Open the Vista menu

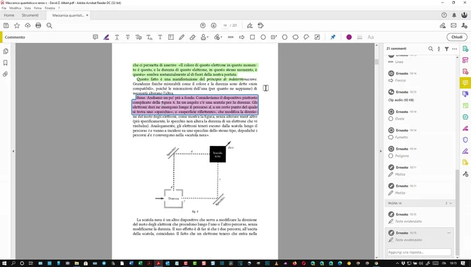[x=28, y=8]
